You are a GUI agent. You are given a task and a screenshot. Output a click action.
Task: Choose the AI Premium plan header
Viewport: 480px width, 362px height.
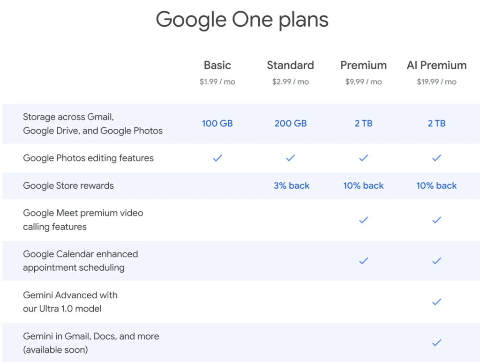[x=436, y=65]
